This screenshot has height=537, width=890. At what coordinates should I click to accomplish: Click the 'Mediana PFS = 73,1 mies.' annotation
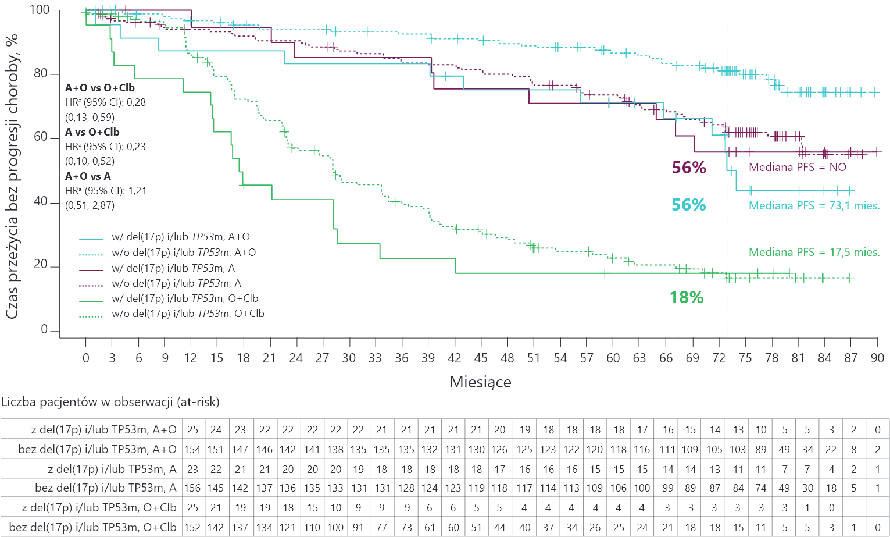click(814, 205)
